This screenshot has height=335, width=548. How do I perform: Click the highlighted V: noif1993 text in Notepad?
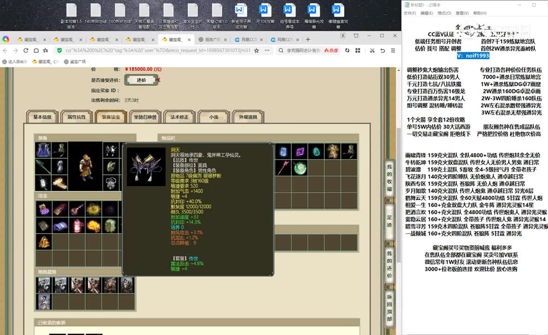pyautogui.click(x=473, y=55)
